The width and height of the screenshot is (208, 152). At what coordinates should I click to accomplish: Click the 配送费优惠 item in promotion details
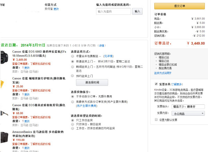[165, 68]
